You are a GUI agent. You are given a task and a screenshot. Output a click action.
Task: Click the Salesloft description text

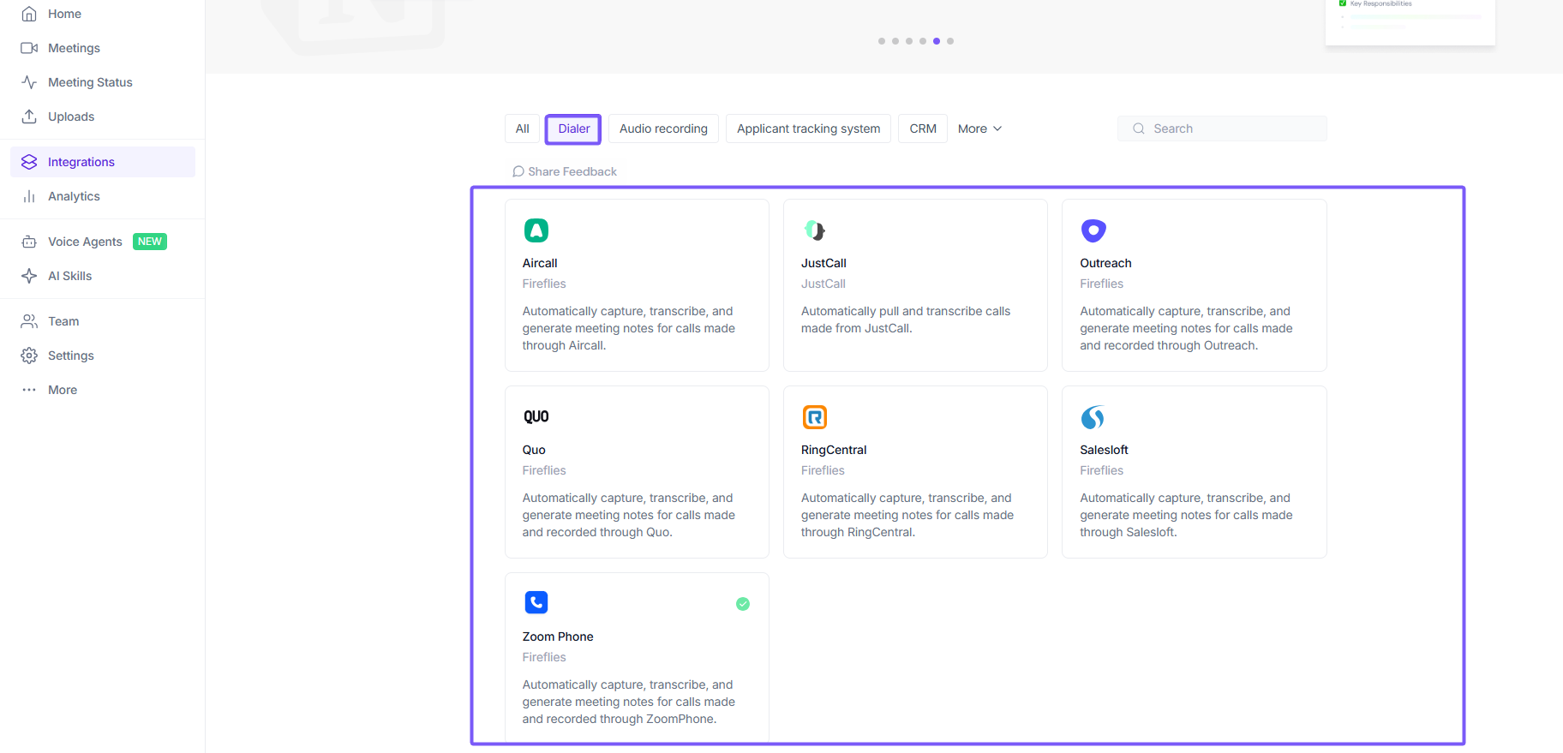pos(1186,515)
